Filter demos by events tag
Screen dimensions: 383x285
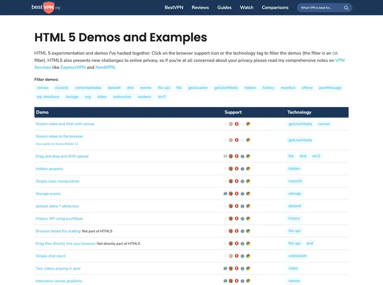coord(146,88)
